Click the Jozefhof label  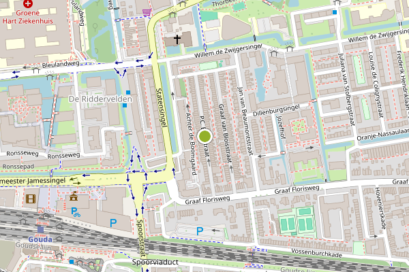click(280, 126)
